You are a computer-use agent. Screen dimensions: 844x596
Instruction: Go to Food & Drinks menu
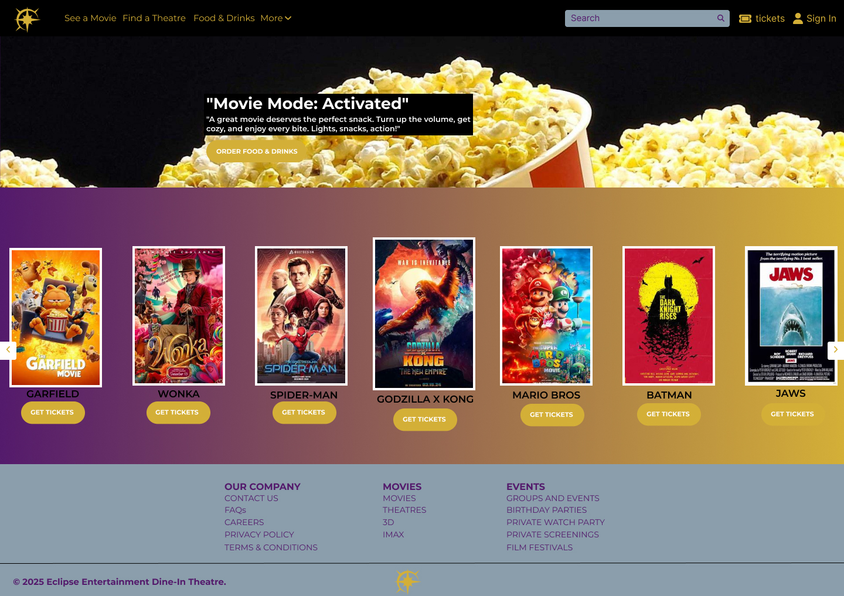click(x=224, y=18)
